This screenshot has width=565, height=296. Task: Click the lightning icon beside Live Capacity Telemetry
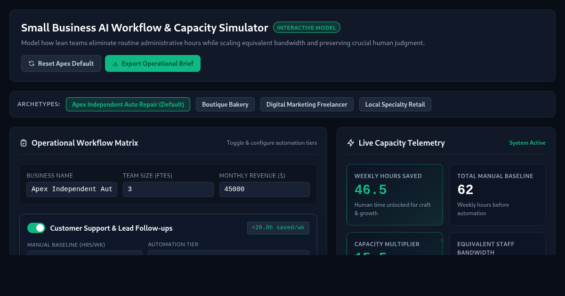pyautogui.click(x=351, y=143)
